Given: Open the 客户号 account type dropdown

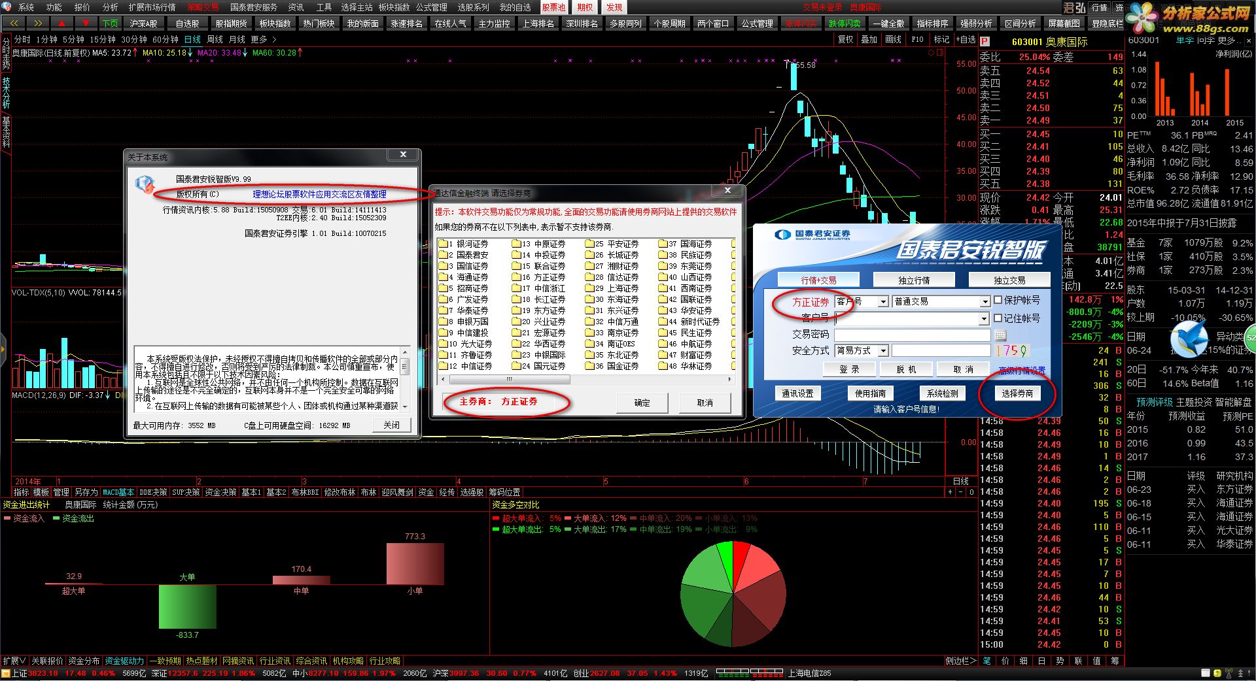Looking at the screenshot, I should pyautogui.click(x=883, y=302).
